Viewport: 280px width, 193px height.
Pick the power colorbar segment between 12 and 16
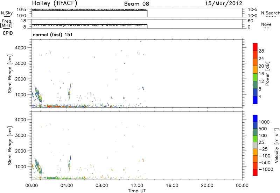click(x=255, y=77)
